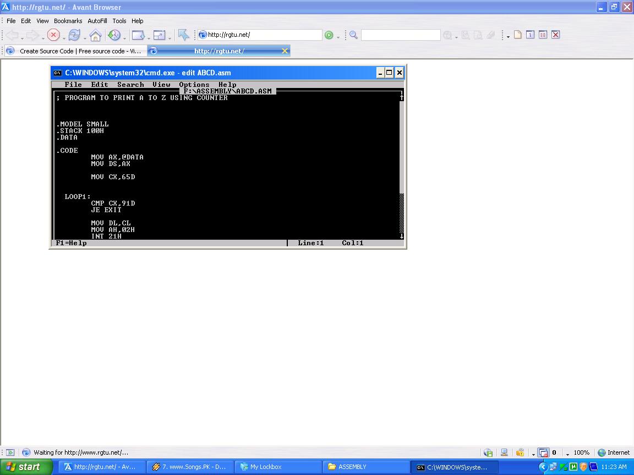Click the yellow padlock status bar icon
Image resolution: width=634 pixels, height=475 pixels.
click(x=520, y=452)
